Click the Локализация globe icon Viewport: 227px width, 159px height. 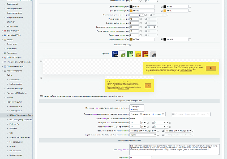pyautogui.click(x=5, y=53)
